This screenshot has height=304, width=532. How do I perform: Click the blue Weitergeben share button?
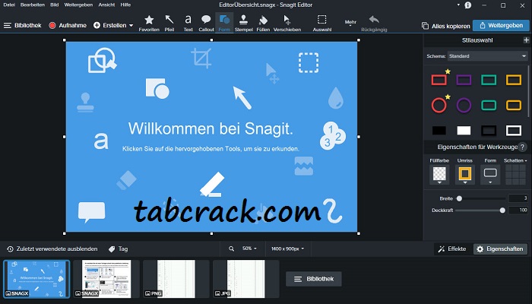click(x=501, y=25)
